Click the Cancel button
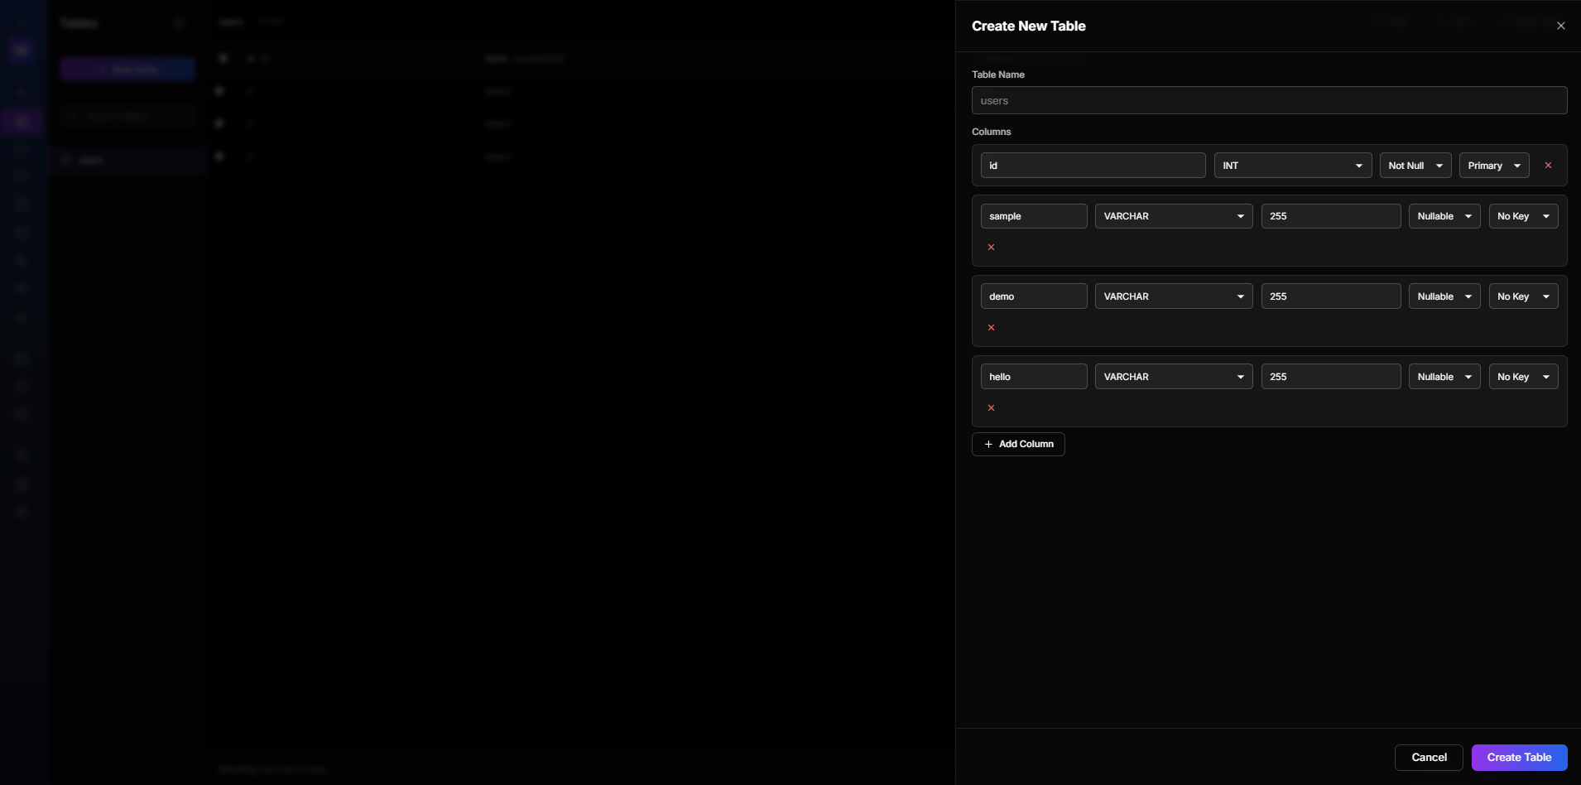The height and width of the screenshot is (785, 1581). coord(1429,757)
